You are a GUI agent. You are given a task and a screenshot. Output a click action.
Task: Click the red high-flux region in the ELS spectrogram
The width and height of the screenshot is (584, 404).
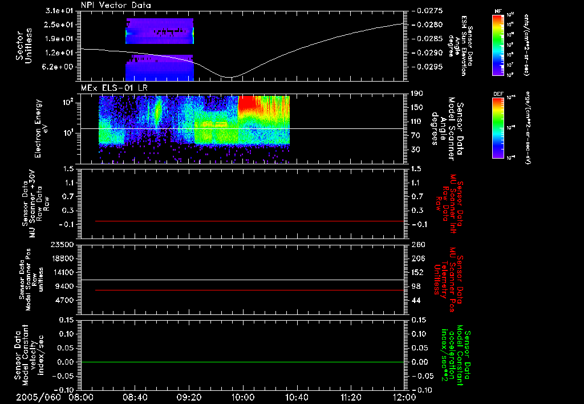248,103
